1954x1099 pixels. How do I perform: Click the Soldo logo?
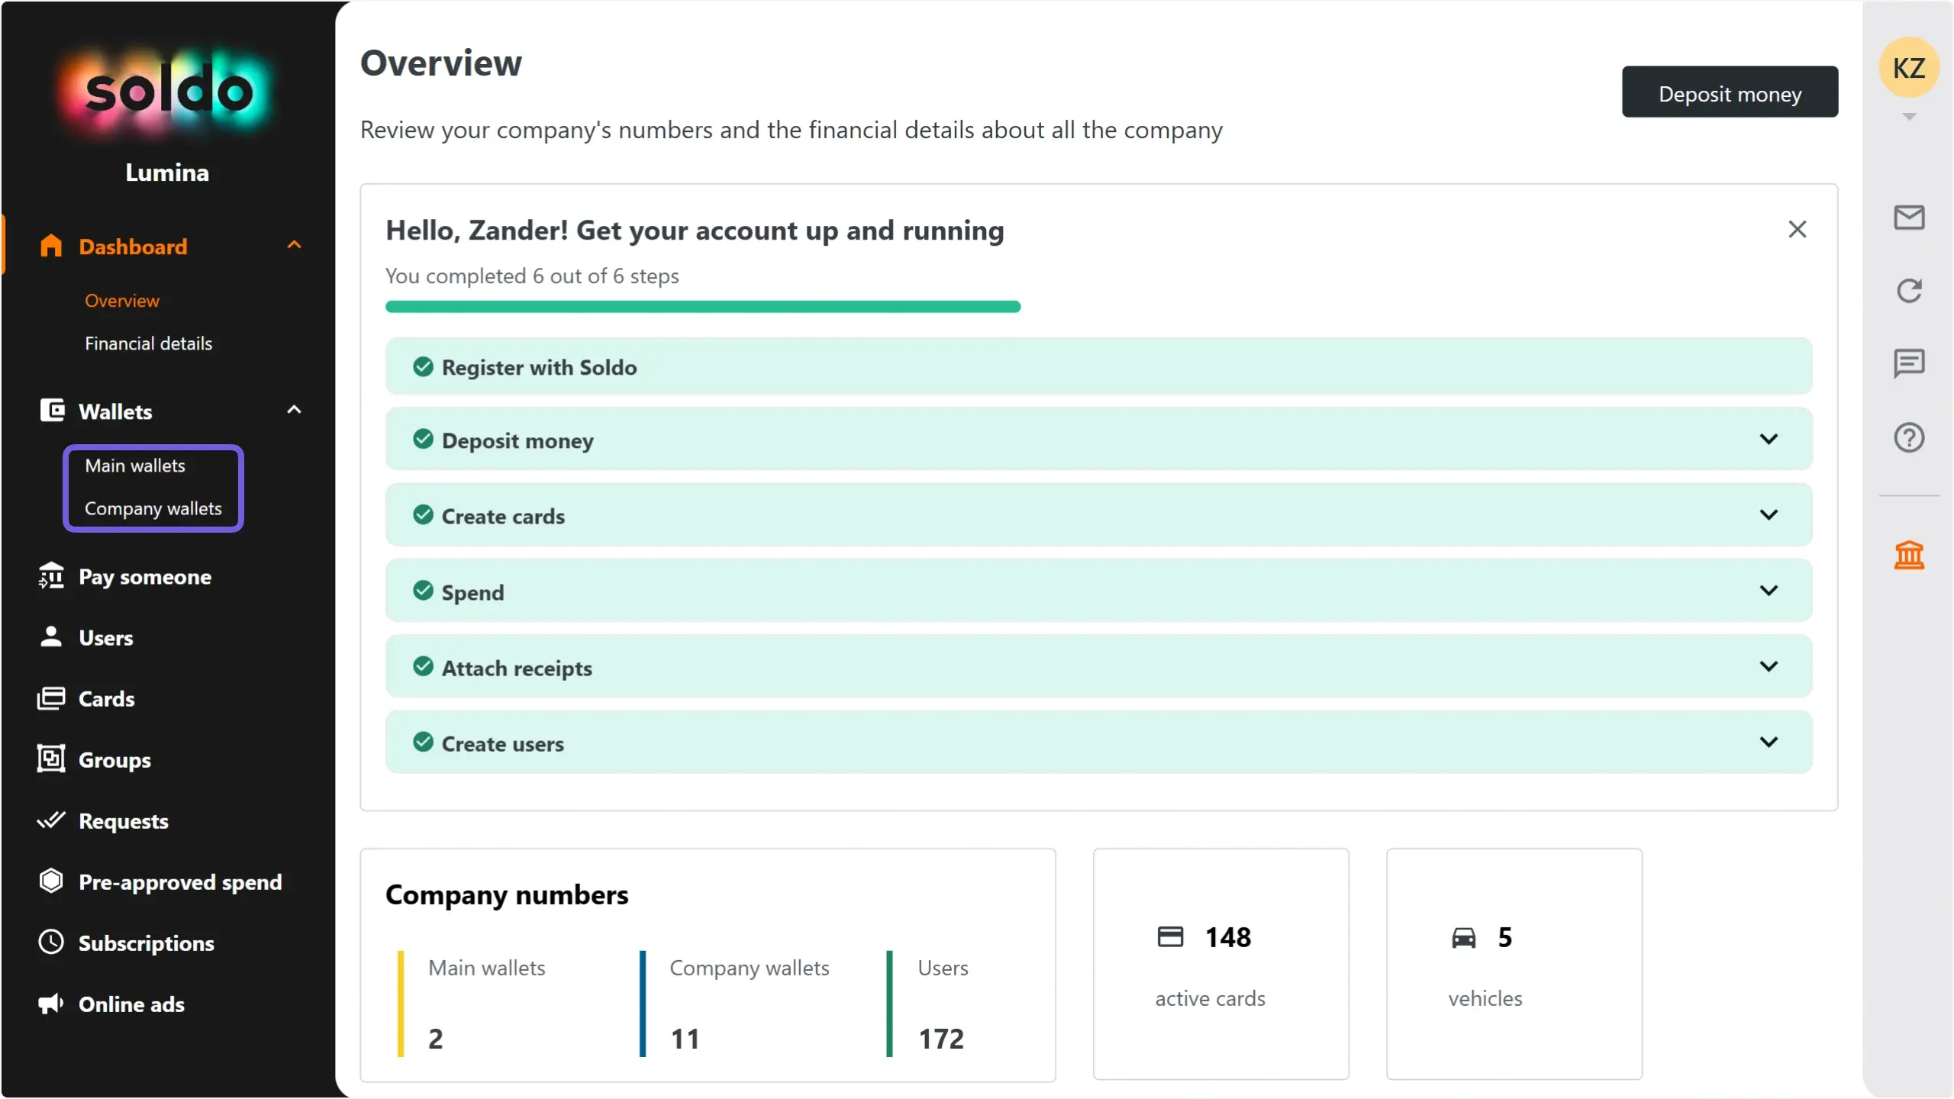click(168, 92)
